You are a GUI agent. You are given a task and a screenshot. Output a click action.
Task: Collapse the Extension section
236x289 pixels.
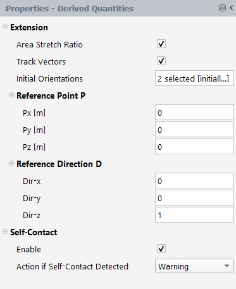coord(5,27)
